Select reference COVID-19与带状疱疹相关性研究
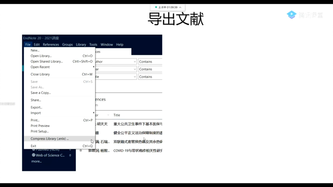 pyautogui.click(x=138, y=150)
